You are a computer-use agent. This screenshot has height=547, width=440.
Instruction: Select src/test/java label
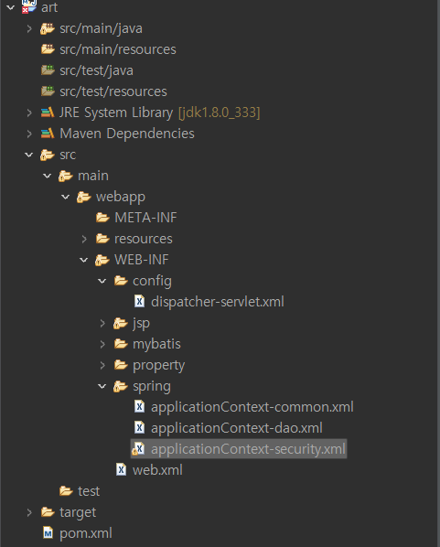[96, 70]
